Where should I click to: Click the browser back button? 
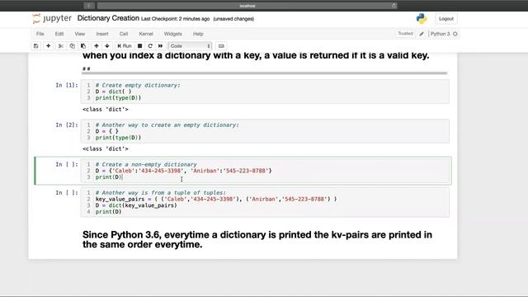(x=89, y=6)
